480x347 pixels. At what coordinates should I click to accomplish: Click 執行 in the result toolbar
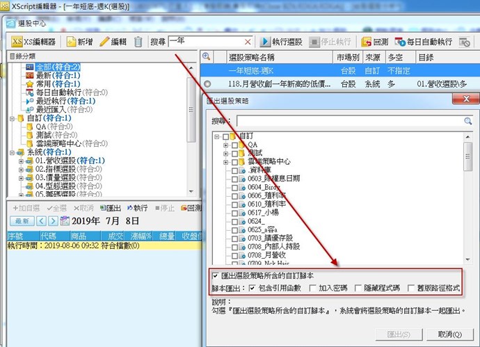[138, 208]
